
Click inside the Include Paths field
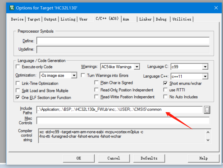[120, 110]
